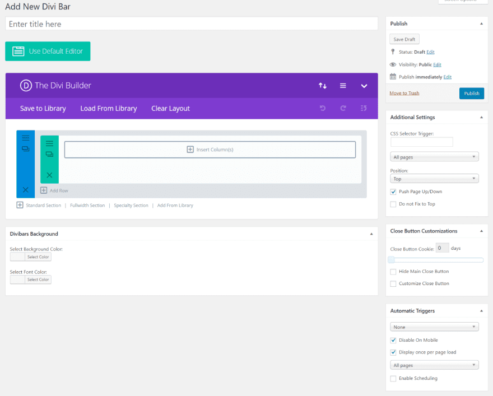493x396 pixels.
Task: Collapse Close Button Customizations panel
Action: [481, 231]
